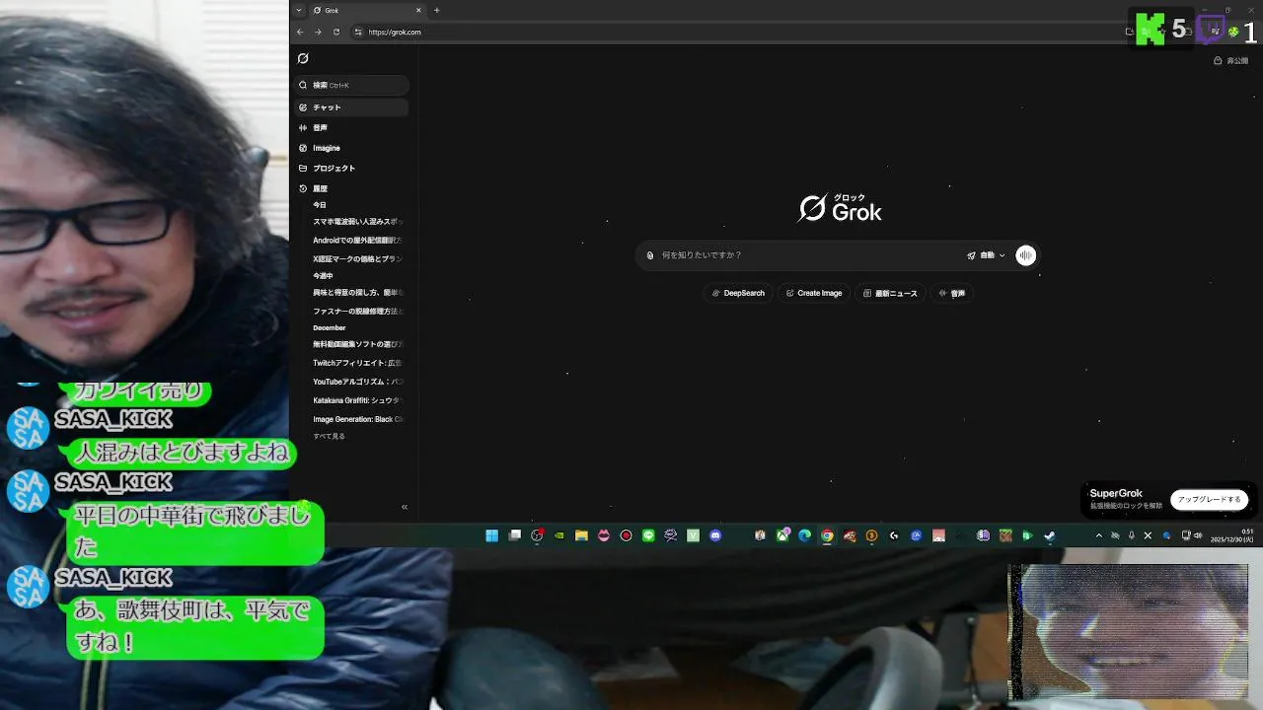Click the site info icon in the address bar
Screen dimensions: 1263x710
(358, 32)
